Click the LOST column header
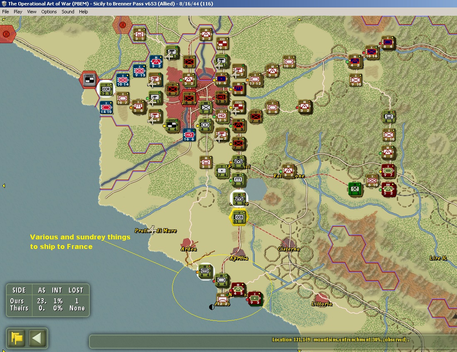 (76, 290)
